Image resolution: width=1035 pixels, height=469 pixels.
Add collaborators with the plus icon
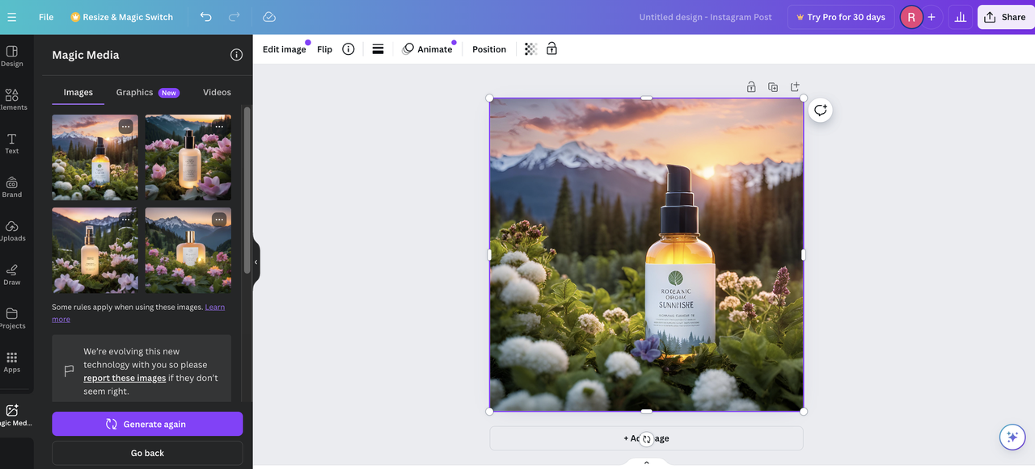tap(931, 17)
